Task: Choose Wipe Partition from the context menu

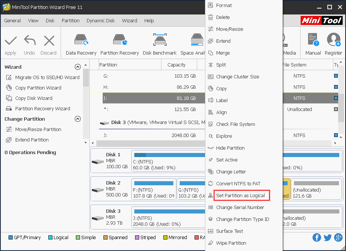Action: (x=231, y=243)
